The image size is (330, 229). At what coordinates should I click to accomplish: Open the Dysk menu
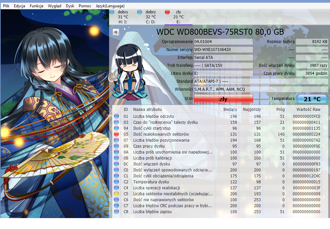pyautogui.click(x=70, y=6)
